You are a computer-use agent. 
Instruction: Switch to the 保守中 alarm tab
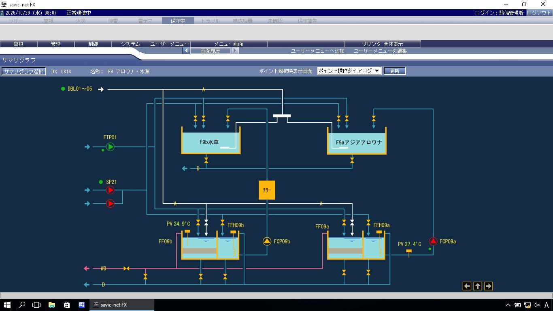pos(178,21)
